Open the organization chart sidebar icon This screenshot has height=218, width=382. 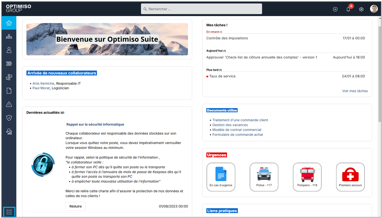click(x=9, y=37)
